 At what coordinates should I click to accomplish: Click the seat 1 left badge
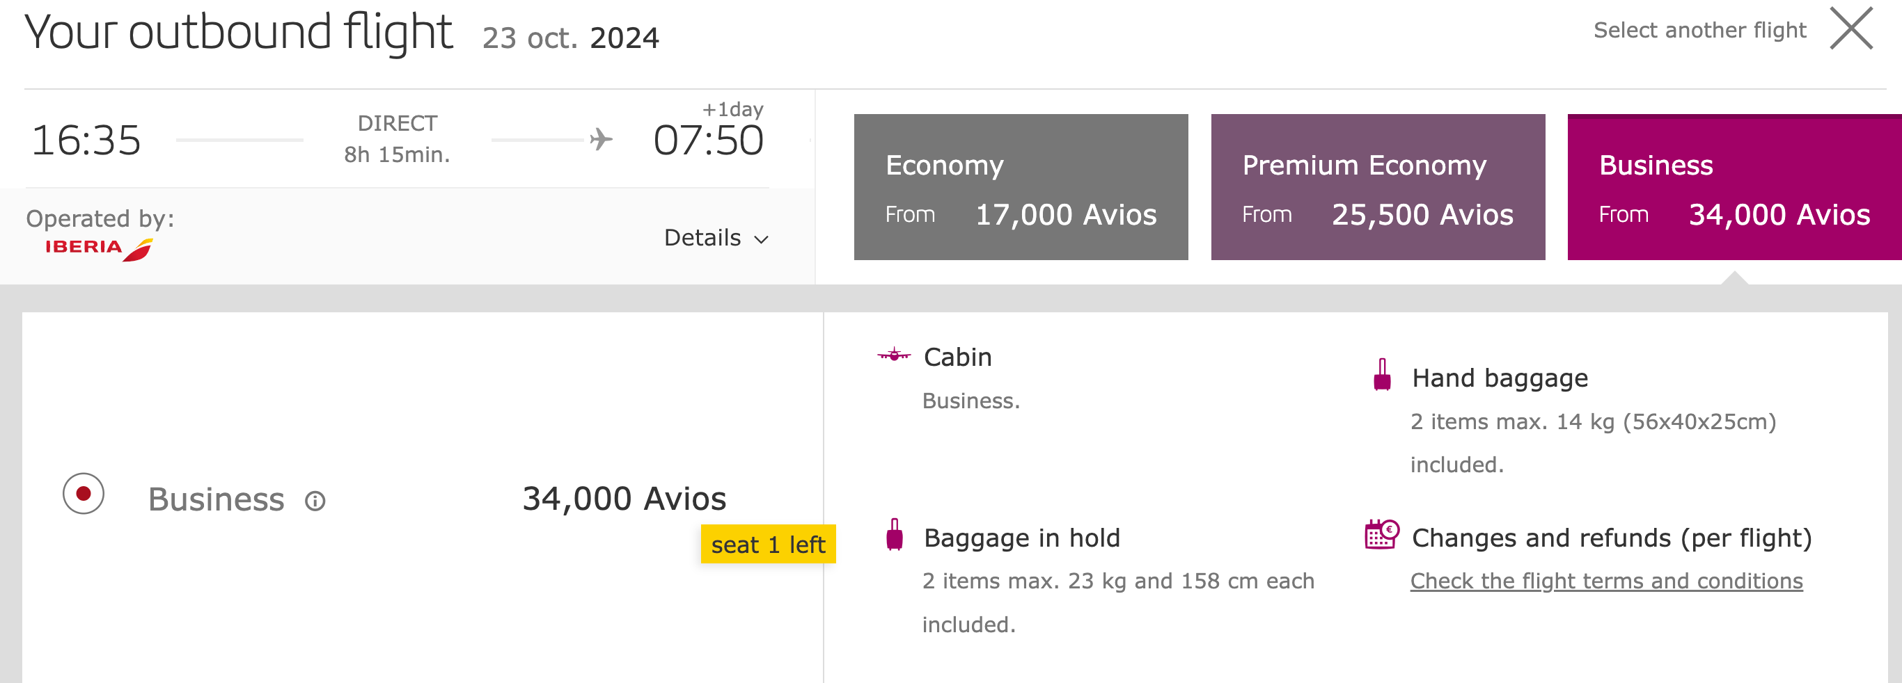[768, 544]
